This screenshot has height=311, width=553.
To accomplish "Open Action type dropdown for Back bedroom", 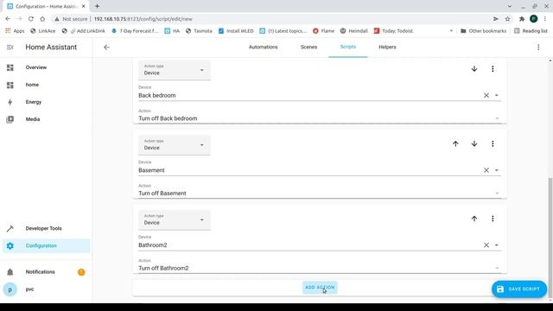I will tap(175, 70).
